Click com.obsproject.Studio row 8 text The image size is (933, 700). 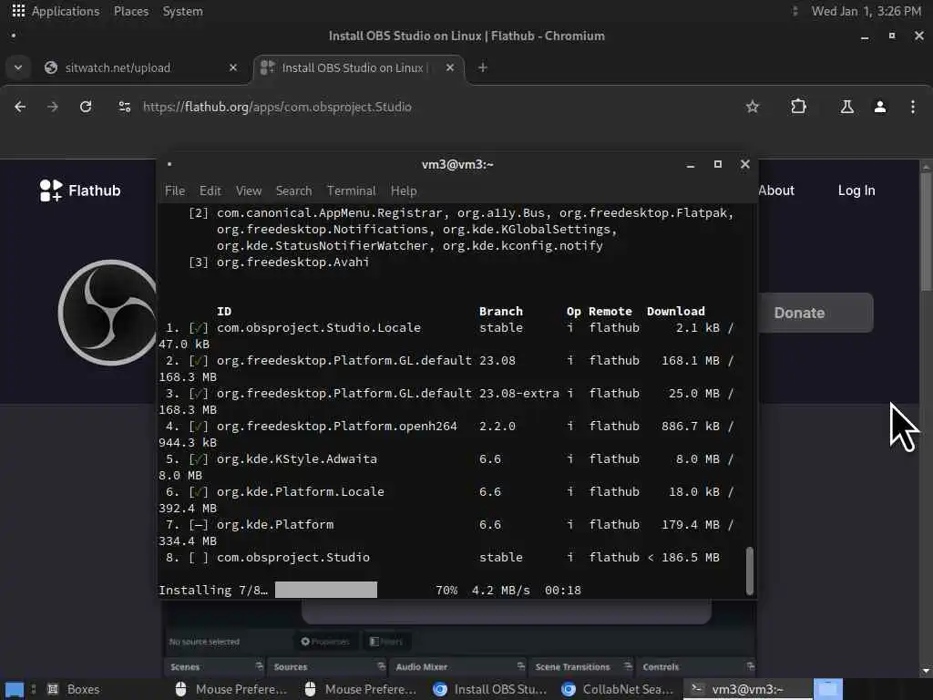click(293, 557)
